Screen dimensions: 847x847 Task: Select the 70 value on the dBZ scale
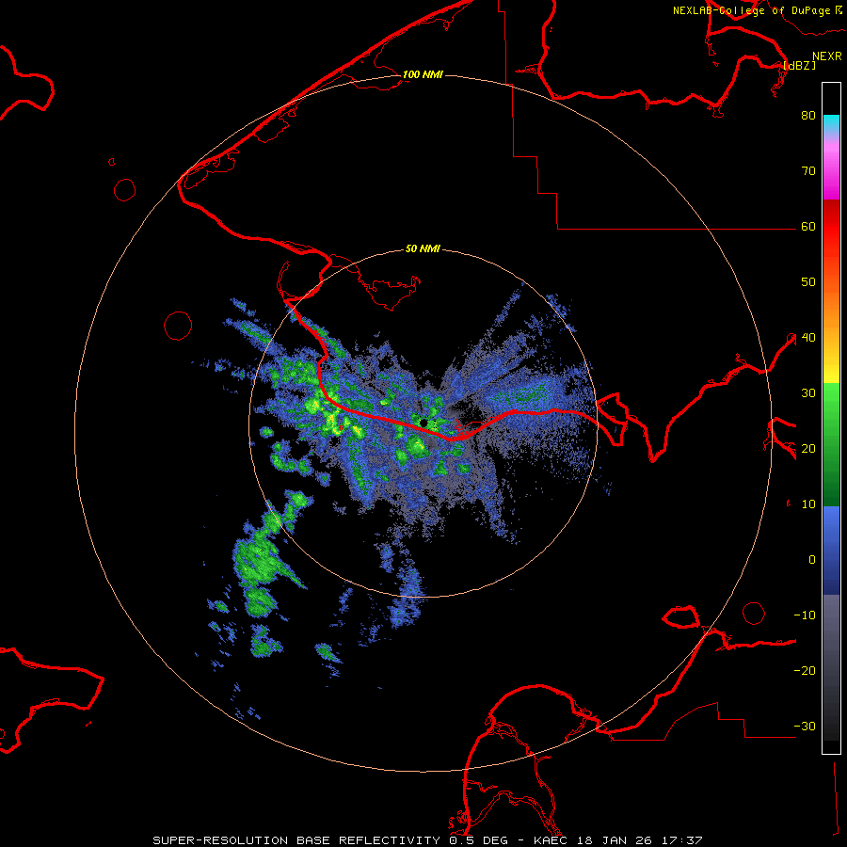coord(808,170)
